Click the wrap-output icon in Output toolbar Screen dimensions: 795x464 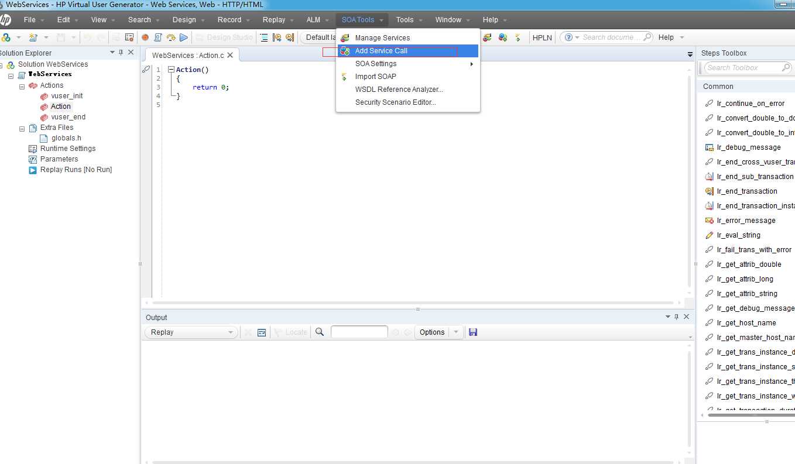click(262, 332)
